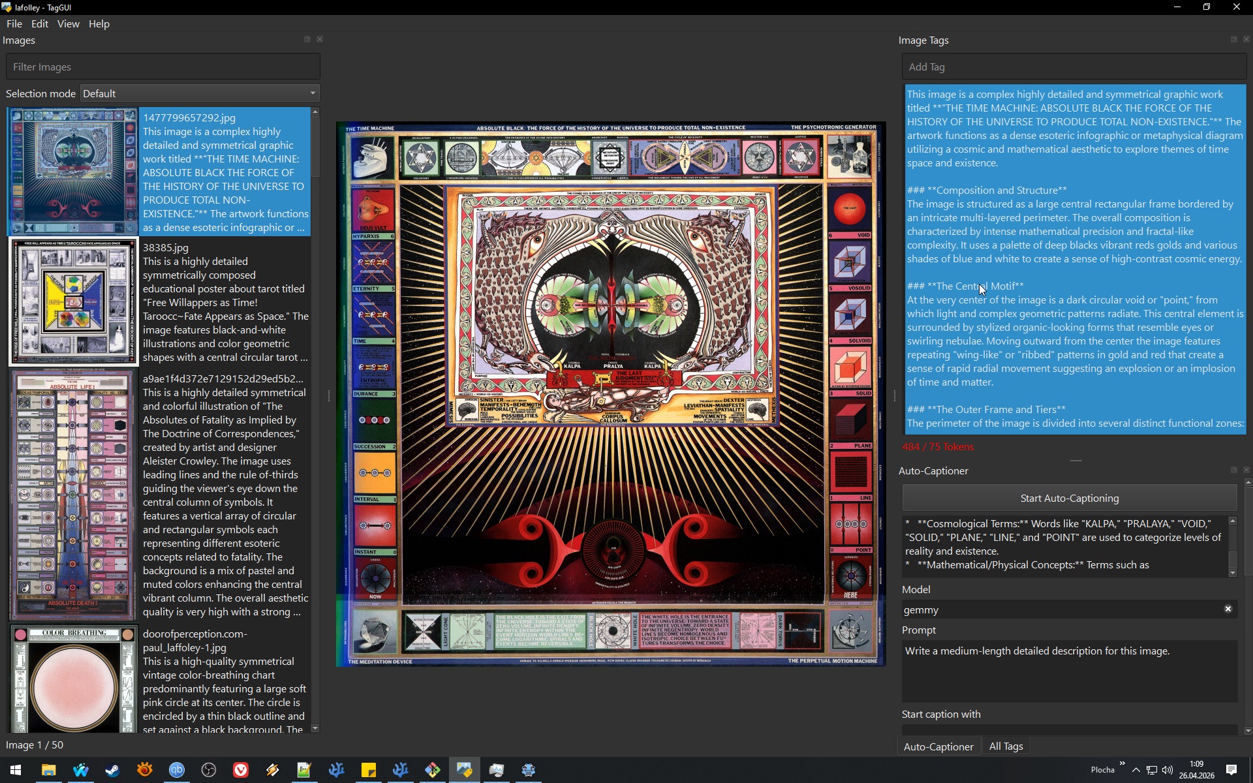The width and height of the screenshot is (1253, 783).
Task: Clear the gemmy model field
Action: [x=1228, y=609]
